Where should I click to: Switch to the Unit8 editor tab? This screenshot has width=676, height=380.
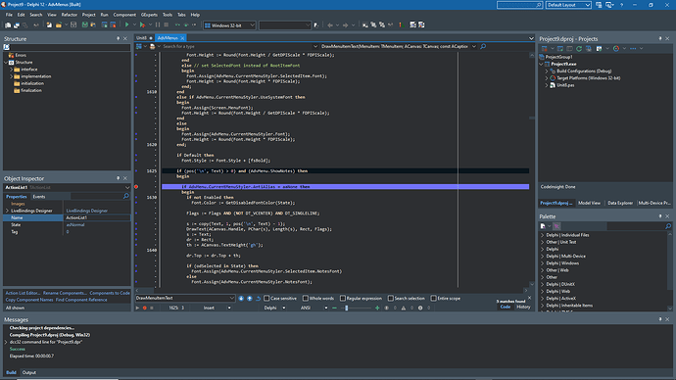[141, 38]
